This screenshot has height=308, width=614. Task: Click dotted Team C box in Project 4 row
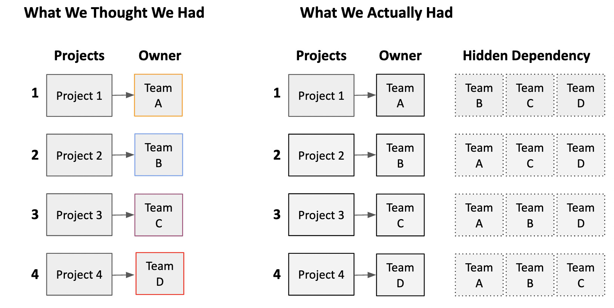[x=581, y=275]
